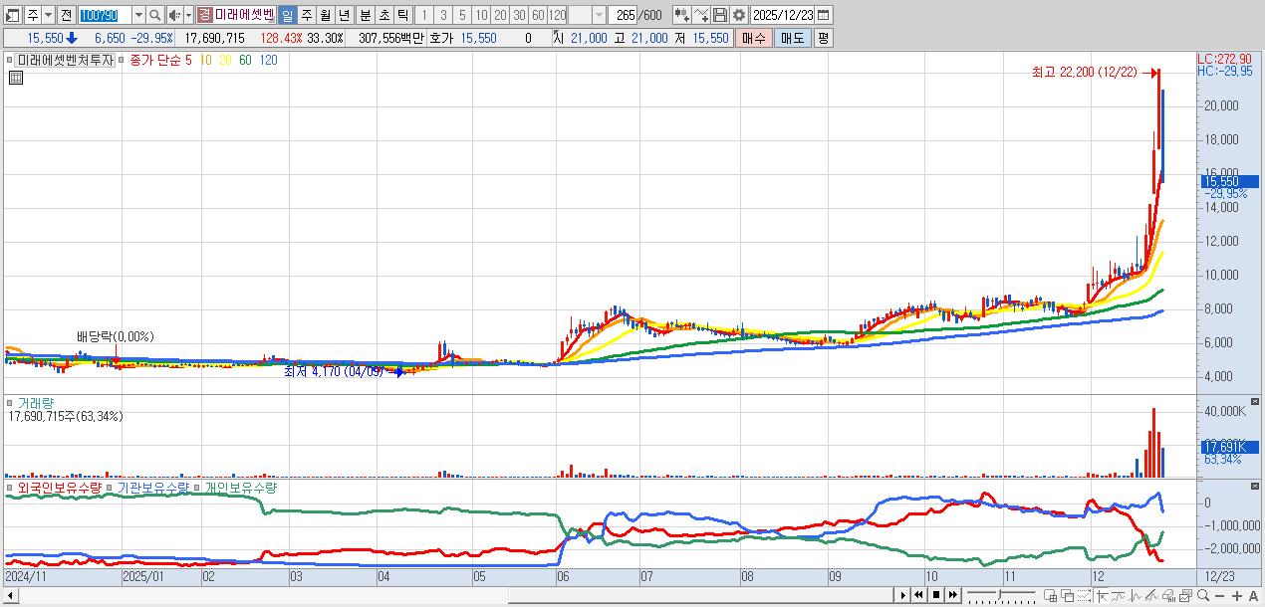Adjust the chart speed slider at bottom
The height and width of the screenshot is (607, 1265).
tap(1001, 595)
